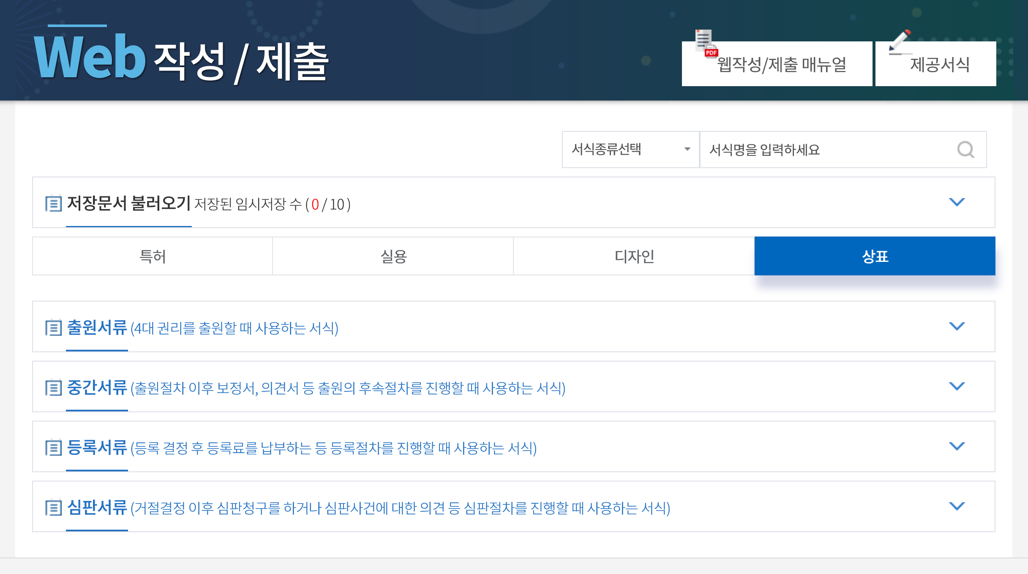The image size is (1028, 574).
Task: Switch to the 실용 tab
Action: pyautogui.click(x=393, y=256)
